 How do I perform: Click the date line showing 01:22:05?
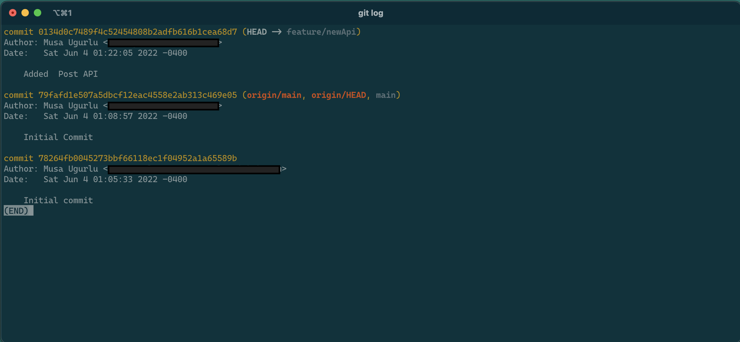click(115, 53)
